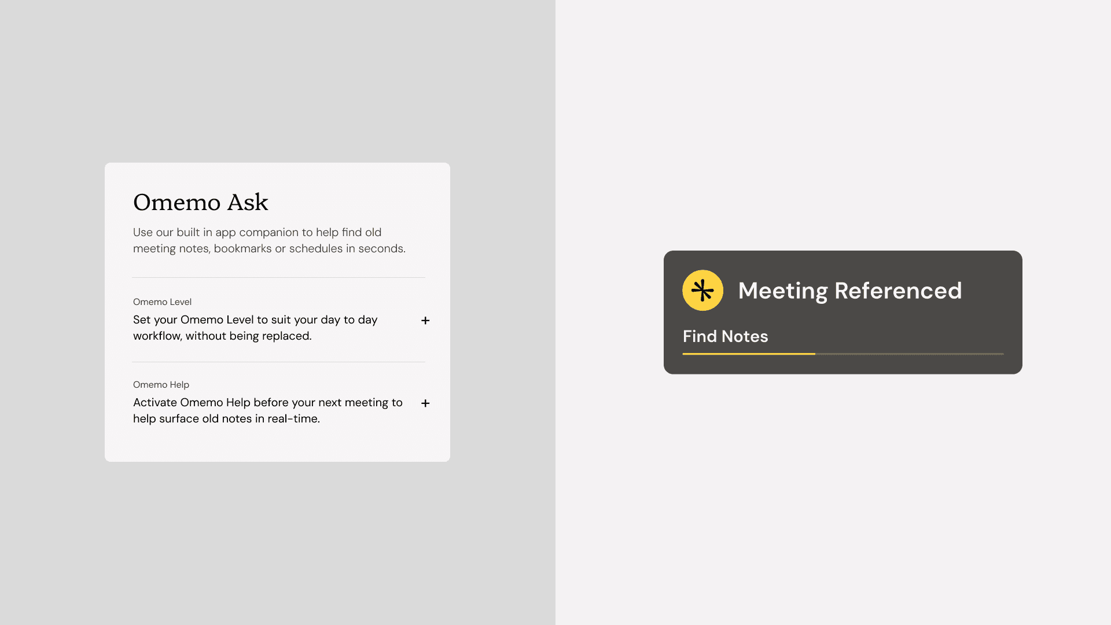Click blank bottom area of Omemo Ask card
Viewport: 1111px width, 625px height.
[278, 446]
